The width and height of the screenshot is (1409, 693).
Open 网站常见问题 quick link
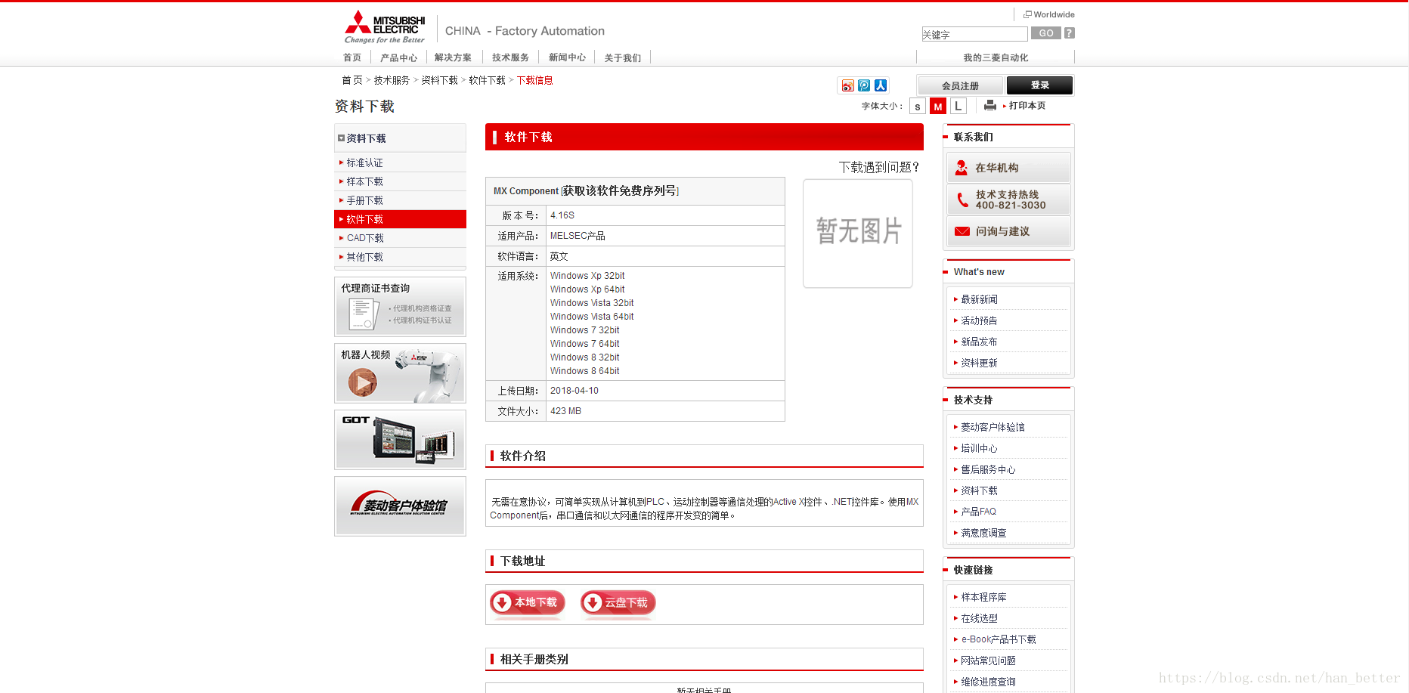[988, 661]
